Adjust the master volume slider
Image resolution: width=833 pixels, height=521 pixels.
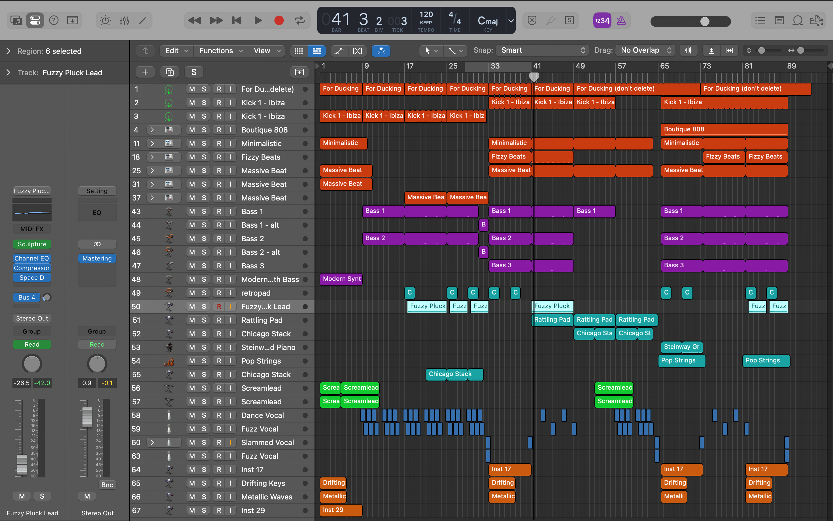[704, 21]
